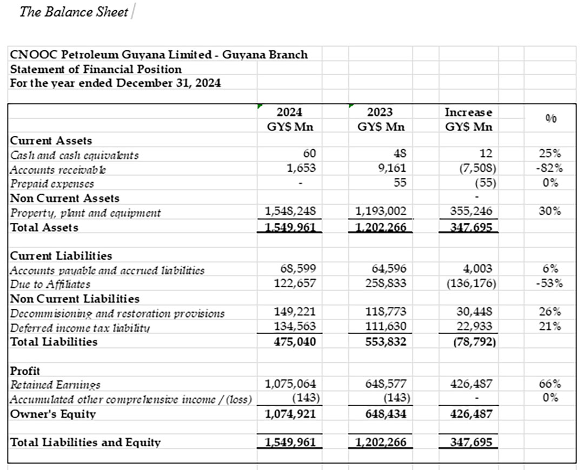584x470 pixels.
Task: Select accounts receivable 2024 value 1,653
Action: [x=301, y=168]
